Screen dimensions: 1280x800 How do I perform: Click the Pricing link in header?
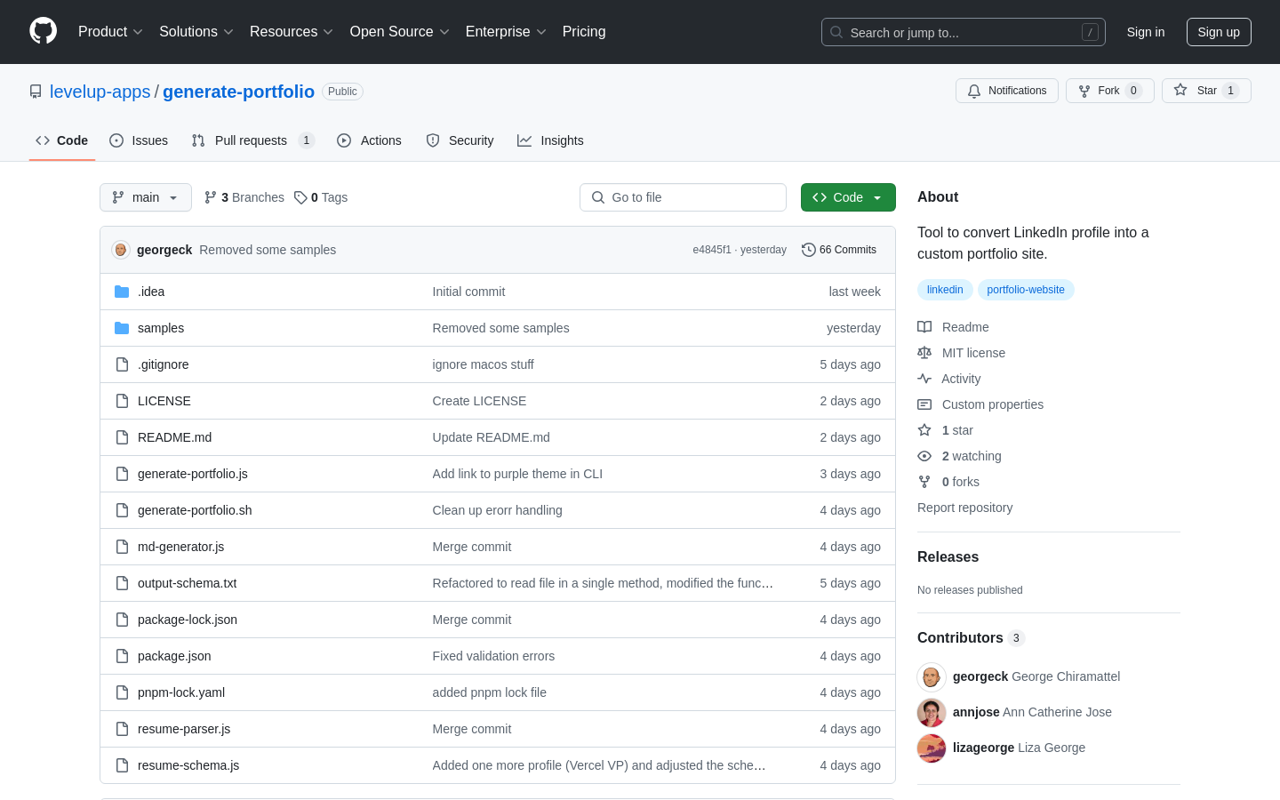pyautogui.click(x=584, y=32)
